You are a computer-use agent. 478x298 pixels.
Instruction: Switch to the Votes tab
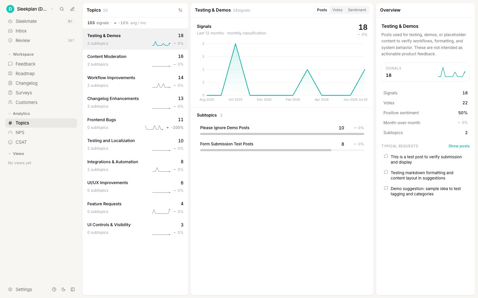pyautogui.click(x=337, y=10)
